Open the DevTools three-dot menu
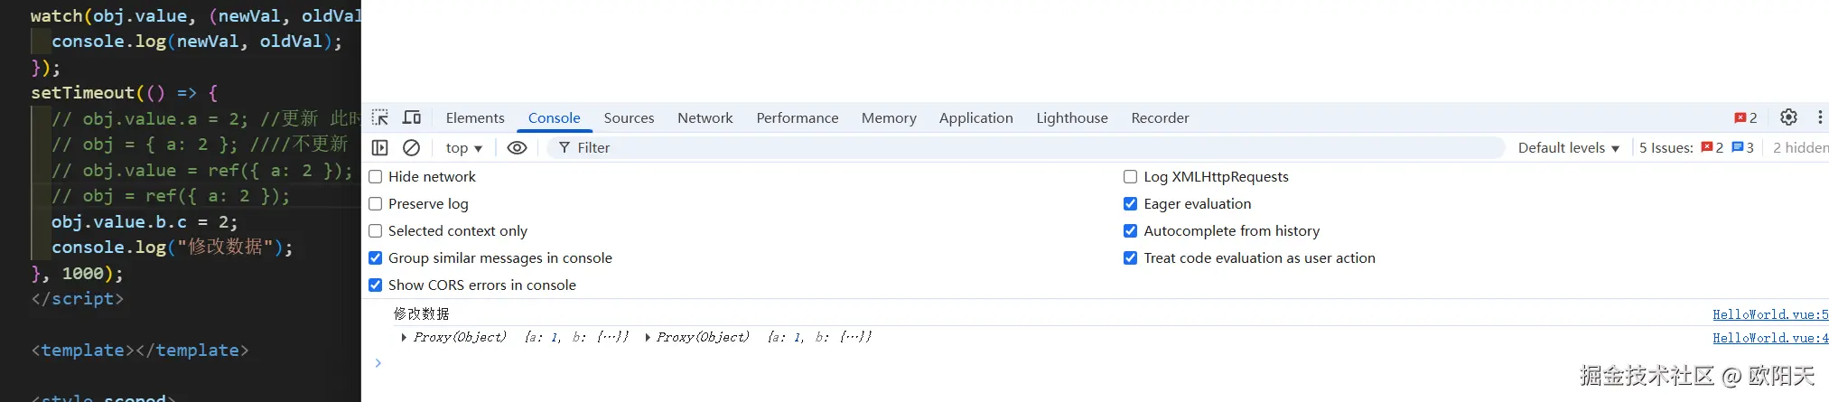Viewport: 1829px width, 402px height. coord(1820,117)
